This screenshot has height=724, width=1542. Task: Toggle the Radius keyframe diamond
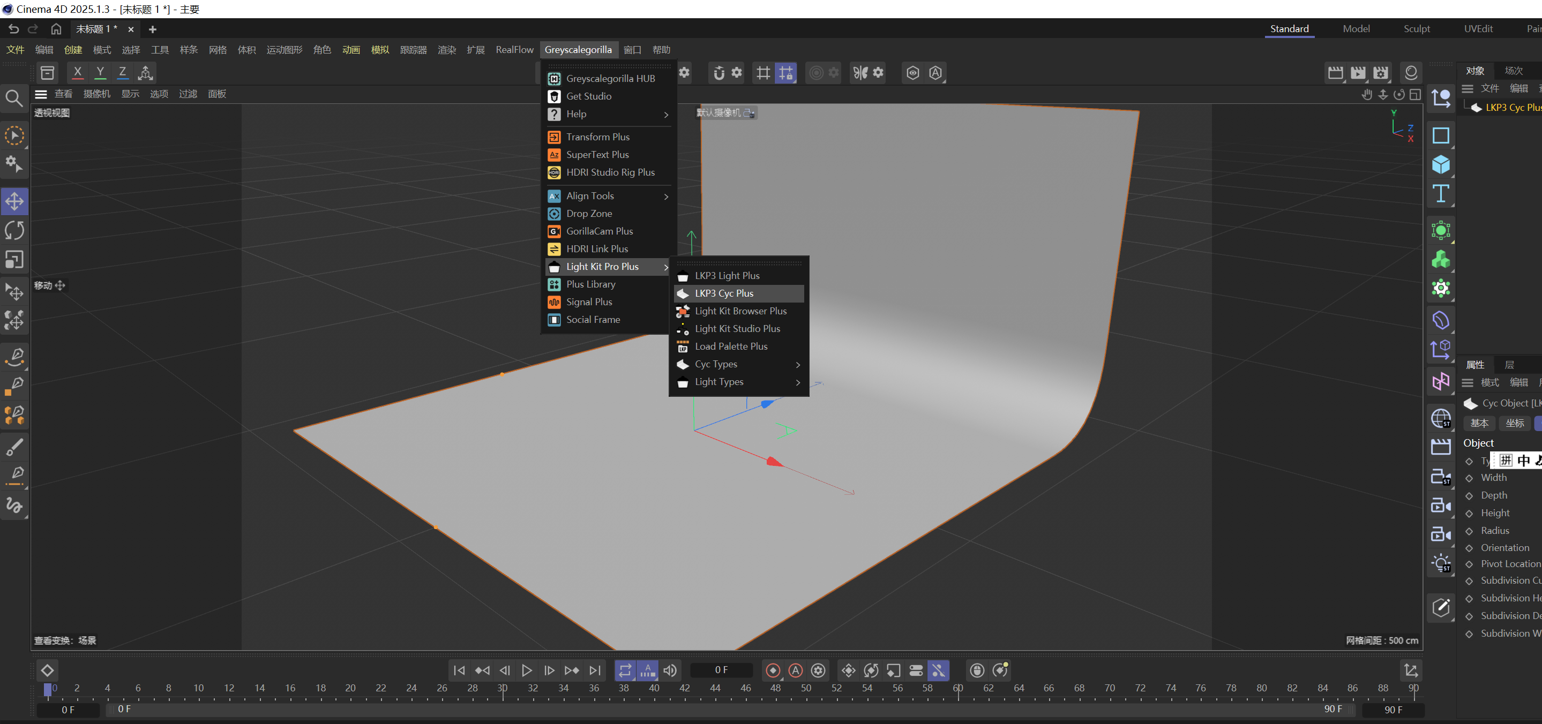point(1469,531)
